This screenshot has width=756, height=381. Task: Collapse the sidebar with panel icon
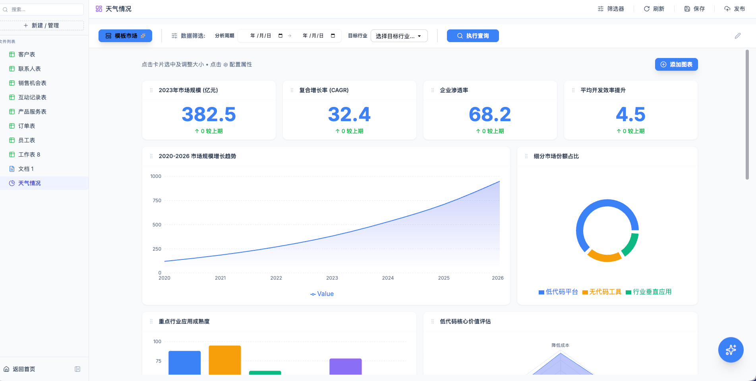[x=77, y=369]
